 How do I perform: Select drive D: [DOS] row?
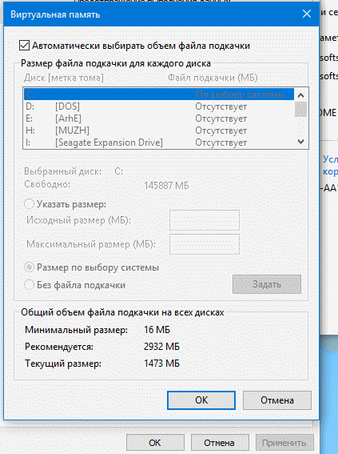tap(159, 106)
